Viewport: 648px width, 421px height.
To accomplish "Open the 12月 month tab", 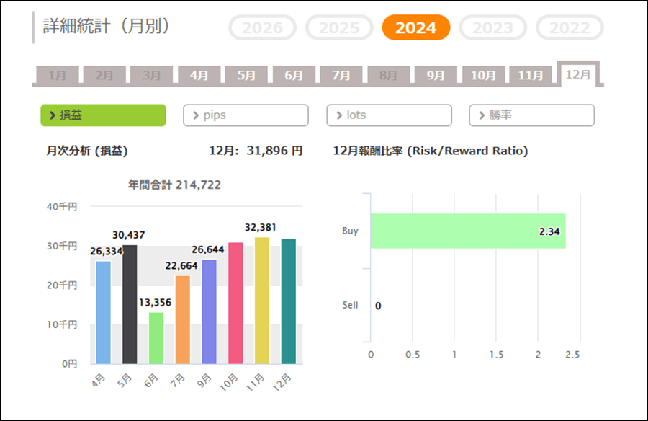I will pos(578,74).
